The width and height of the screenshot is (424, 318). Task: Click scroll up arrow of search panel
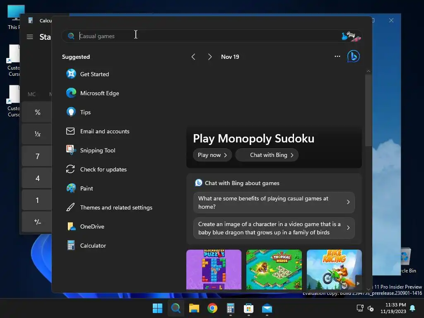click(x=368, y=71)
